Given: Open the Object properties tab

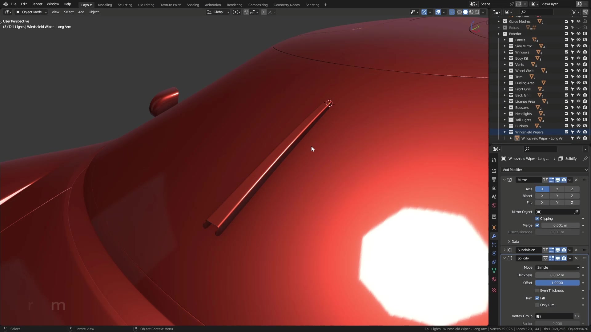Looking at the screenshot, I should (x=494, y=227).
